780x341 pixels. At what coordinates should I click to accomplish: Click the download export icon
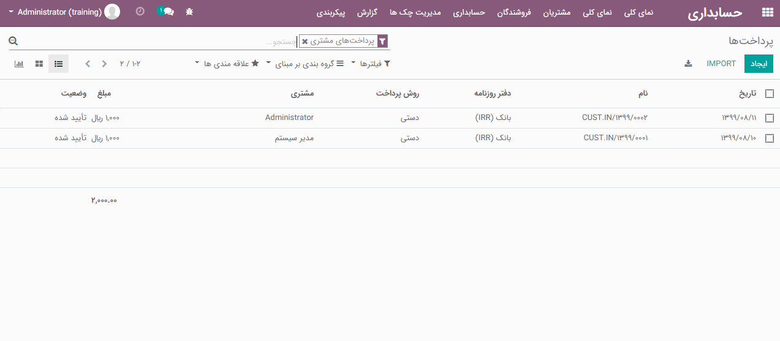click(688, 64)
